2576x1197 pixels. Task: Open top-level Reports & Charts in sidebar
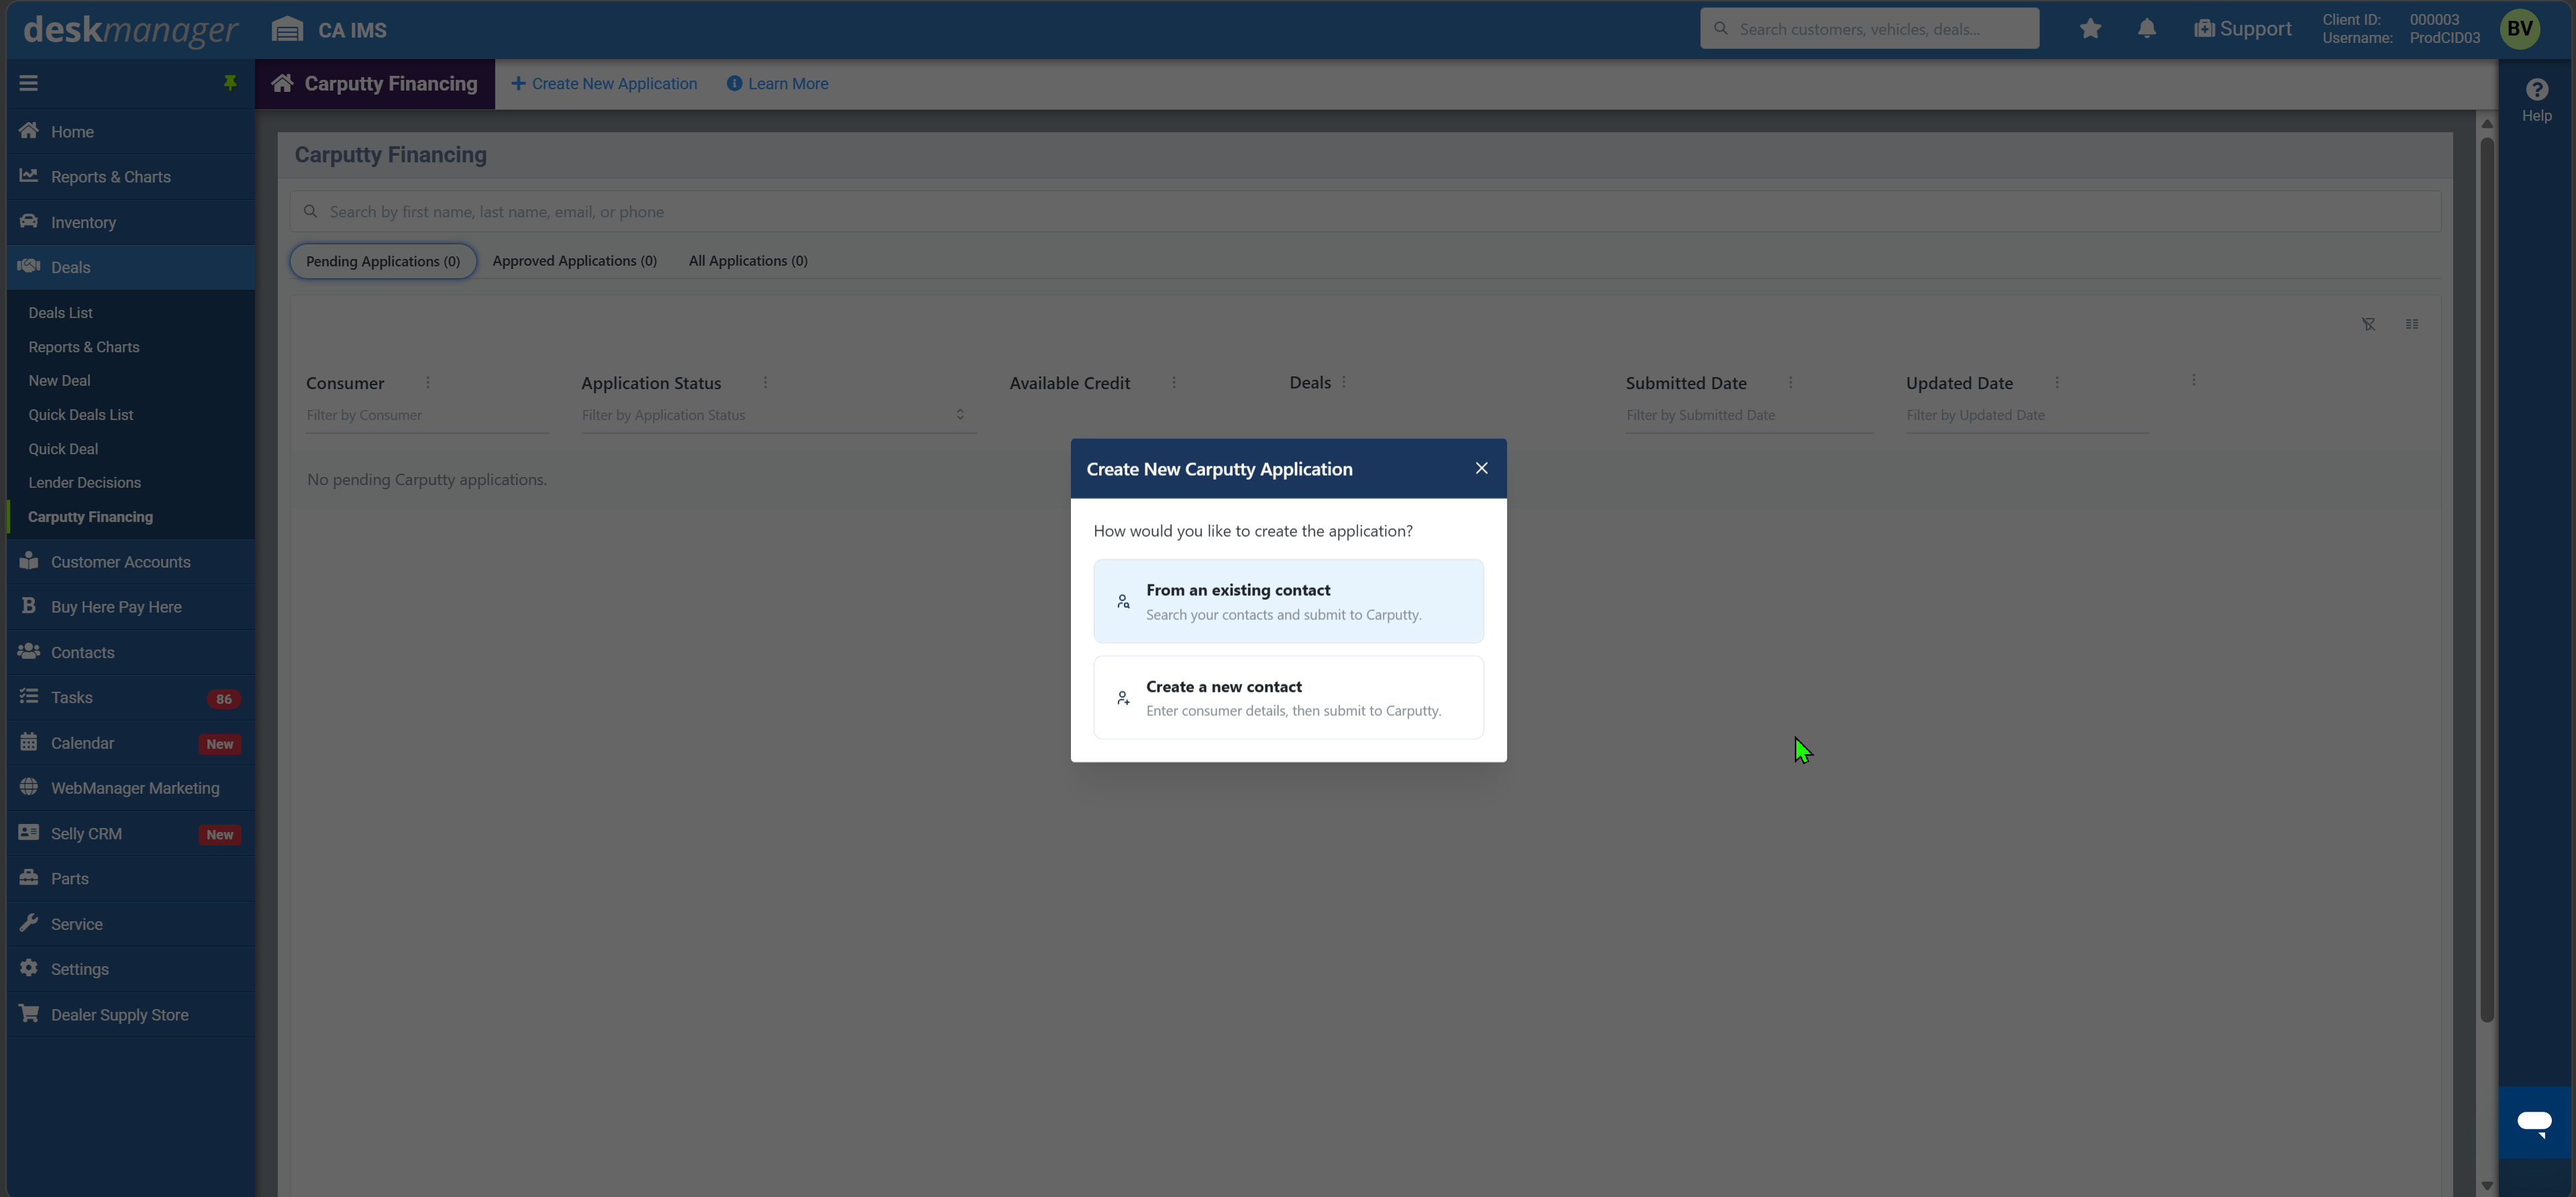131,177
